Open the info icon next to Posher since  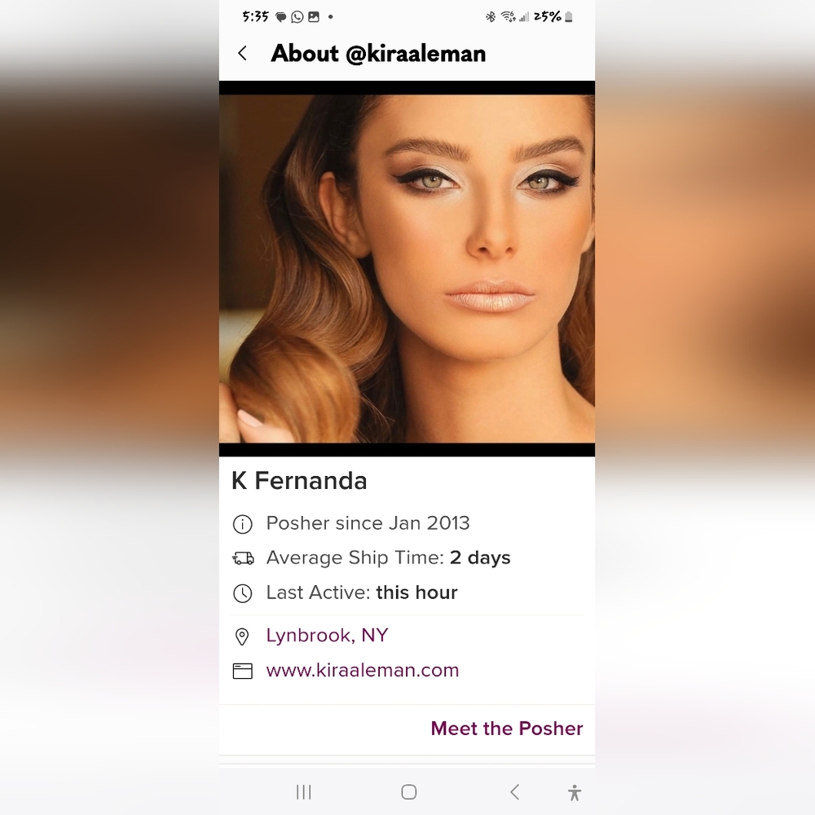tap(242, 524)
